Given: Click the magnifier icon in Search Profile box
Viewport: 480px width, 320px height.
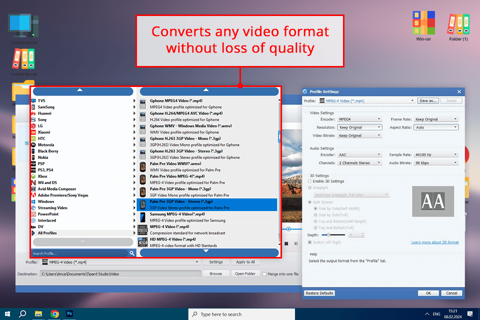Looking at the screenshot, I should (132, 253).
